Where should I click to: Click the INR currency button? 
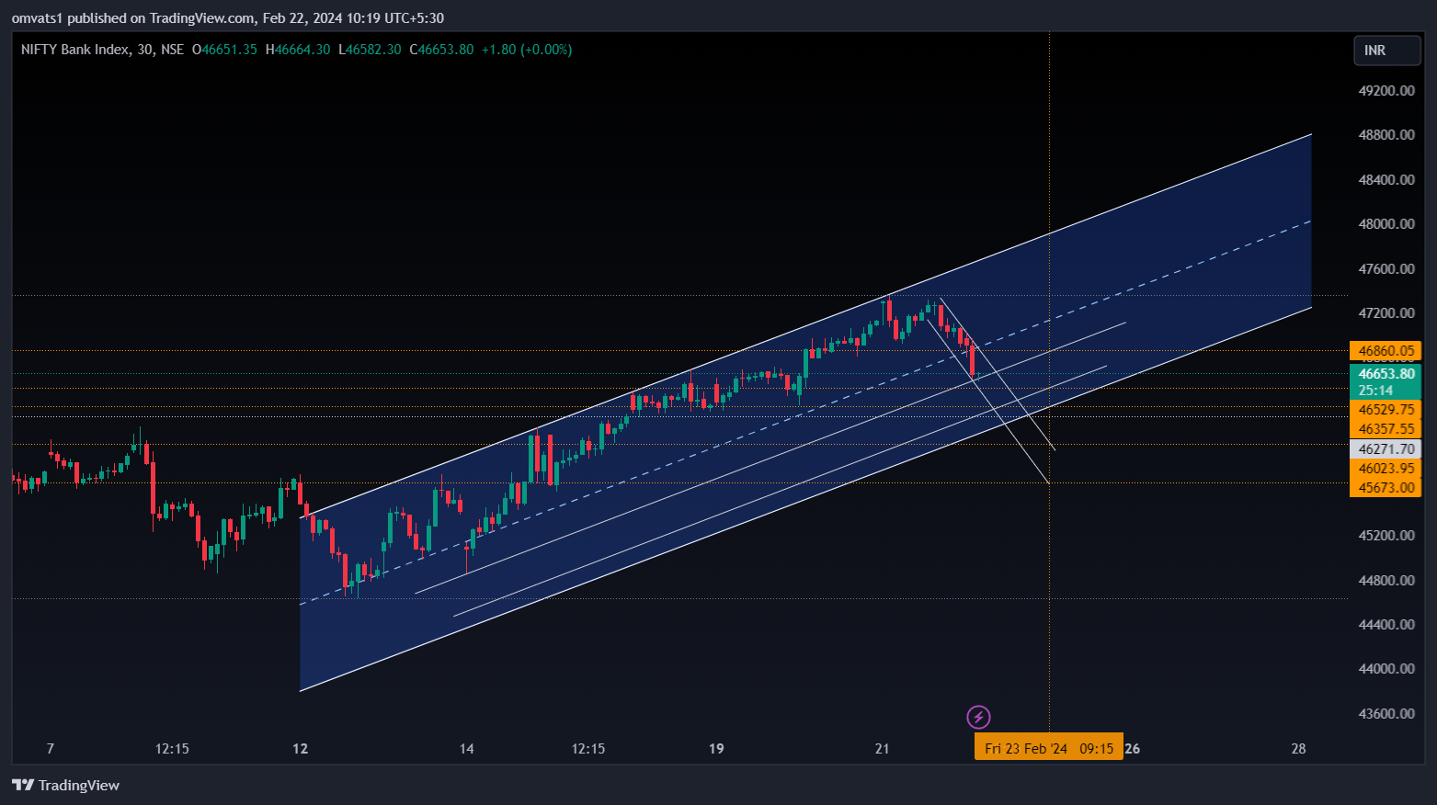1386,51
